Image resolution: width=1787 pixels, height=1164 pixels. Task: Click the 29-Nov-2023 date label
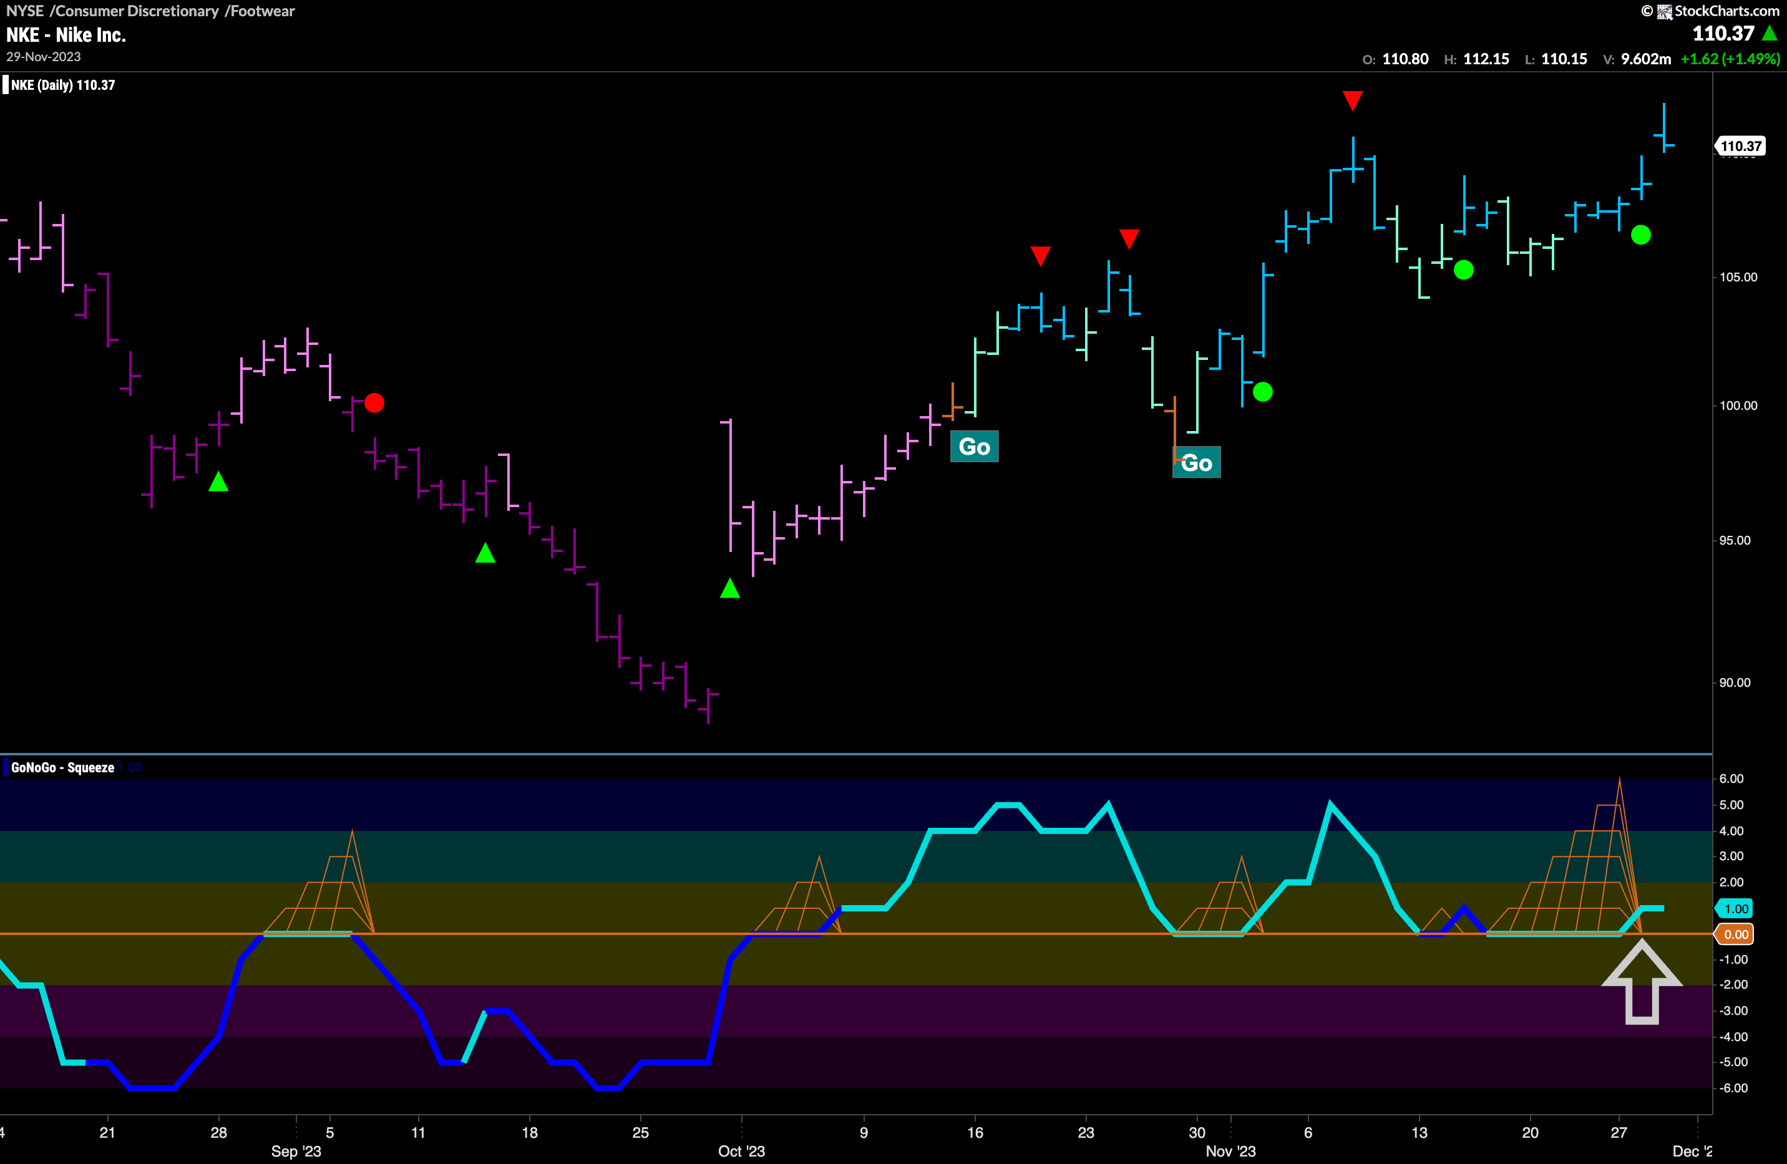44,57
